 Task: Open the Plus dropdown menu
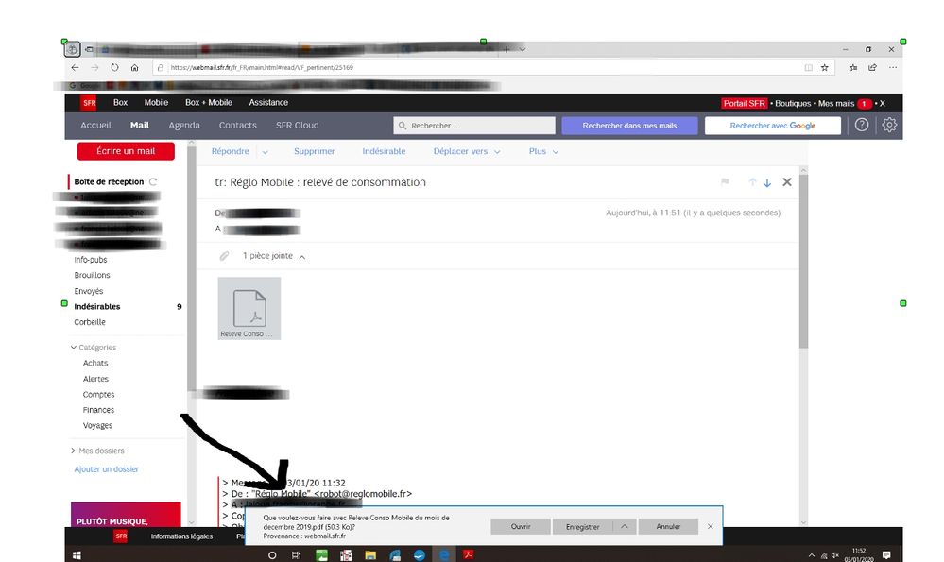pyautogui.click(x=543, y=152)
